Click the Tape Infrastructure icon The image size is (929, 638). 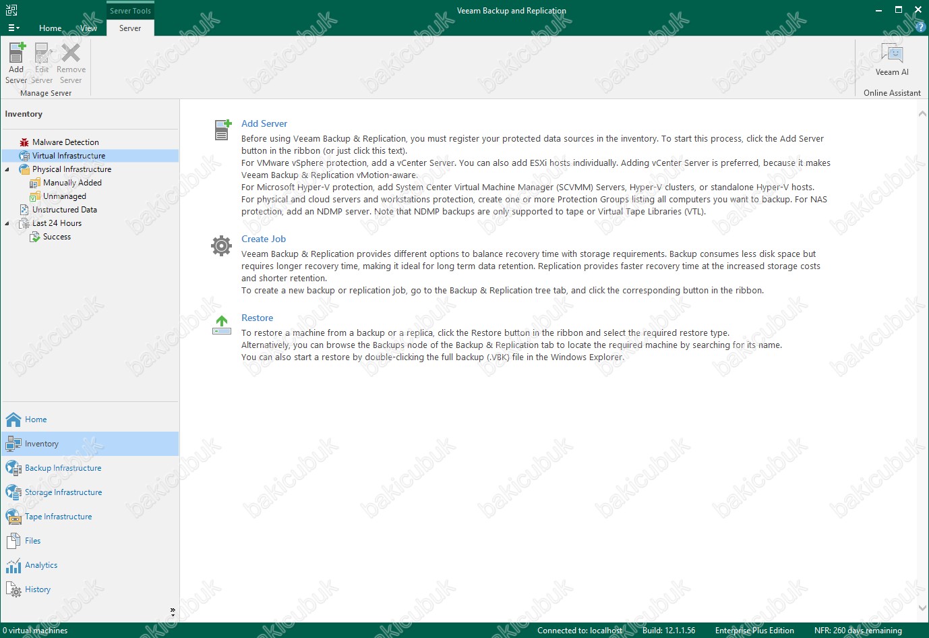13,517
